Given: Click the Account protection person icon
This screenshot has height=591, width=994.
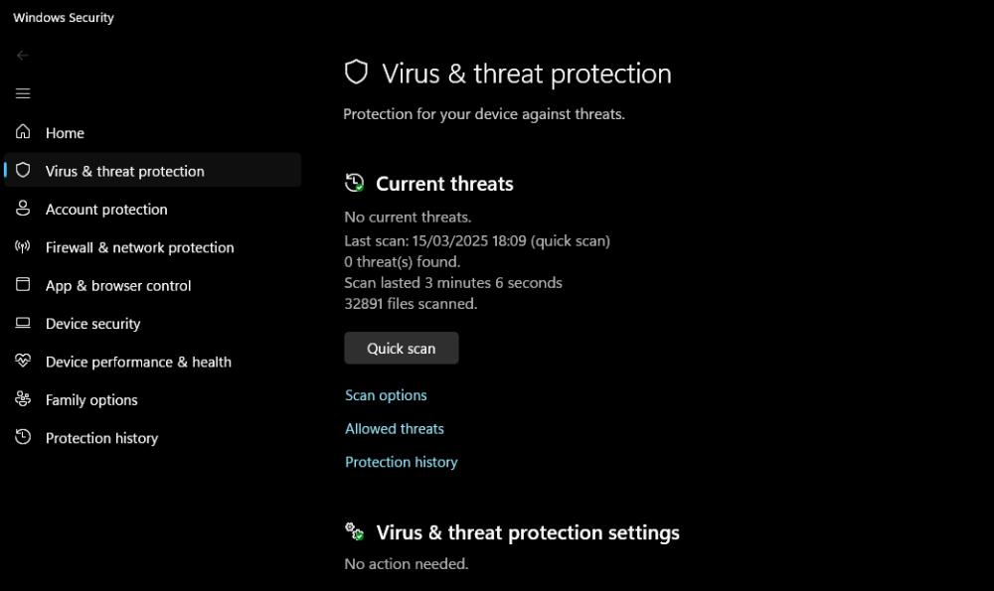Looking at the screenshot, I should (x=23, y=209).
